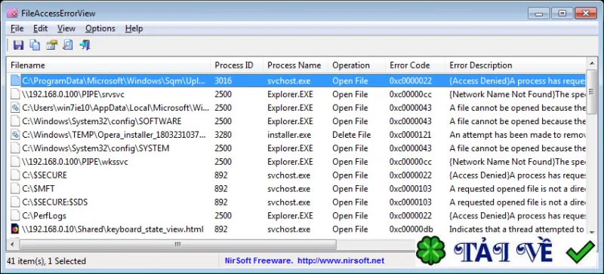The image size is (604, 274).
Task: Click 'Indicates that a thread attempted' description
Action: (x=517, y=229)
